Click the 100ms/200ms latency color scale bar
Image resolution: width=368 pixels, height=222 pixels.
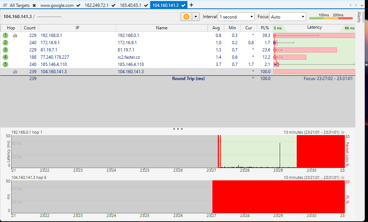[331, 17]
